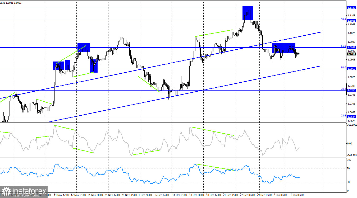The width and height of the screenshot is (357, 198).
Task: Select the 38.2 Fibonacci level label
Action: (x=344, y=89)
